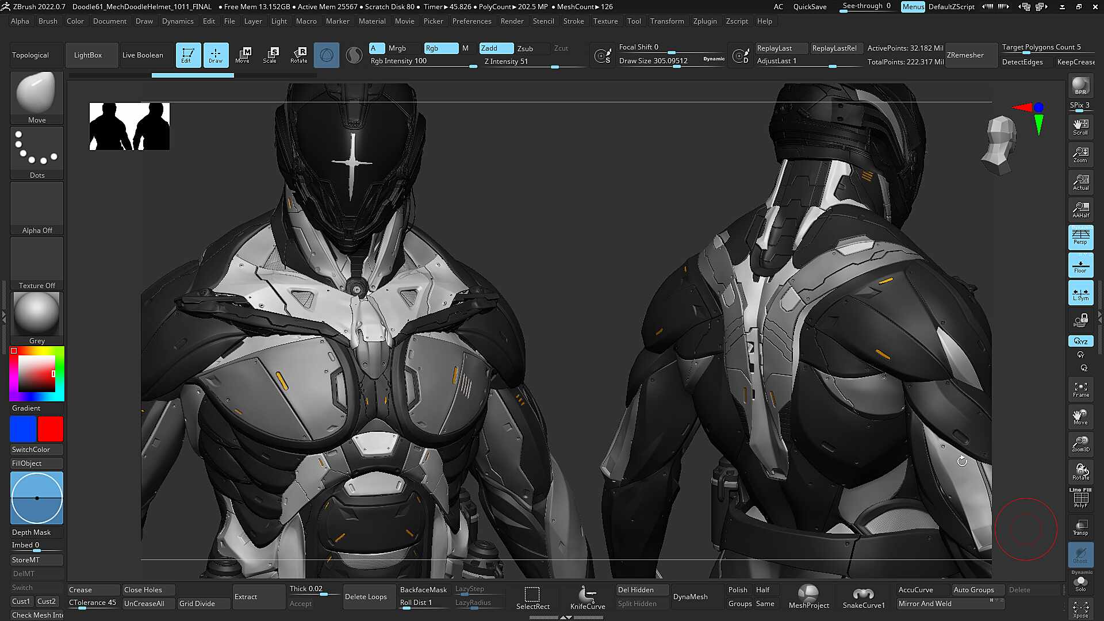Enable the Mrgb channel
1104x621 pixels.
(x=397, y=48)
